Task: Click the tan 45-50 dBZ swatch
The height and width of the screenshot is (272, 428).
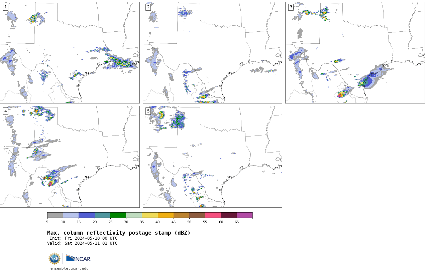Action: (181, 215)
